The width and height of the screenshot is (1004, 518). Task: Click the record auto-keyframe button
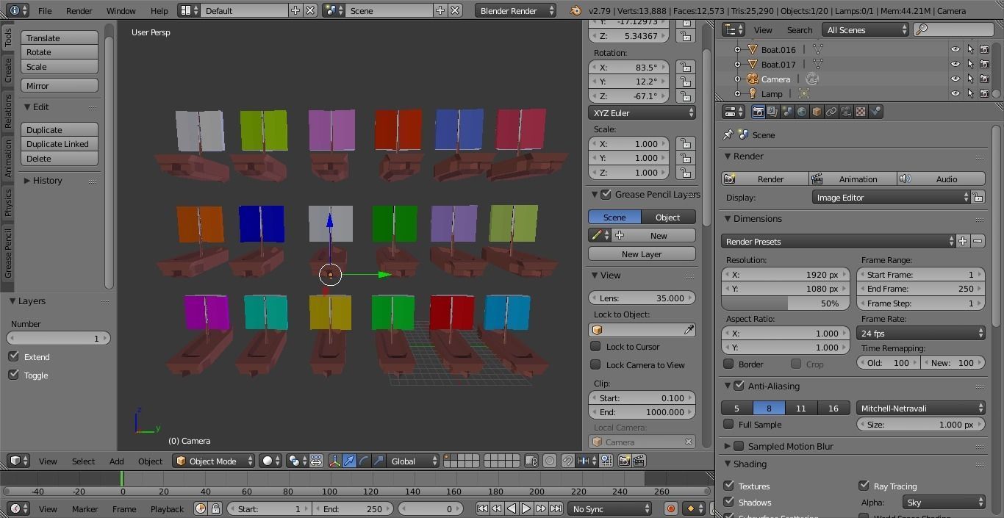pos(670,508)
